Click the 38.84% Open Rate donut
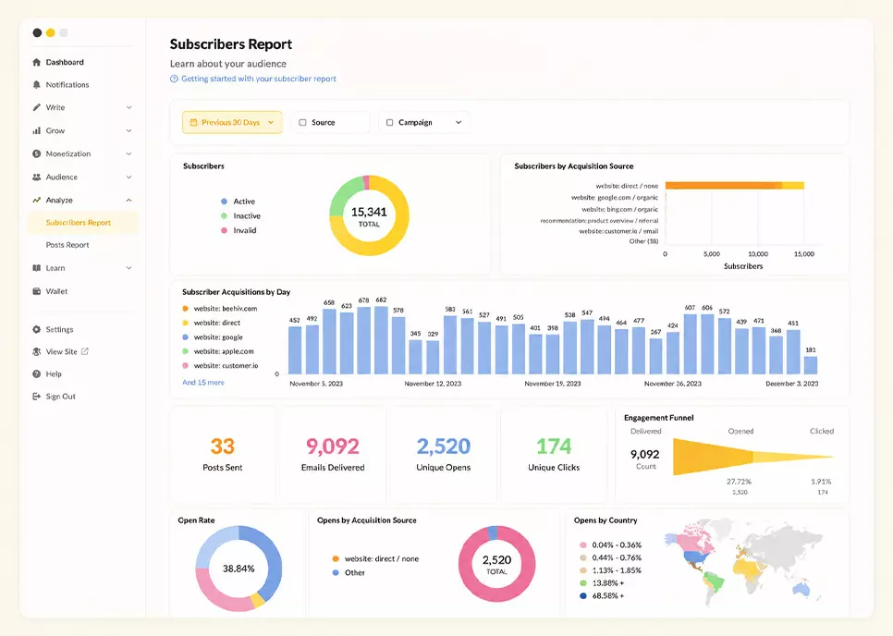Viewport: 893px width, 636px height. 239,569
